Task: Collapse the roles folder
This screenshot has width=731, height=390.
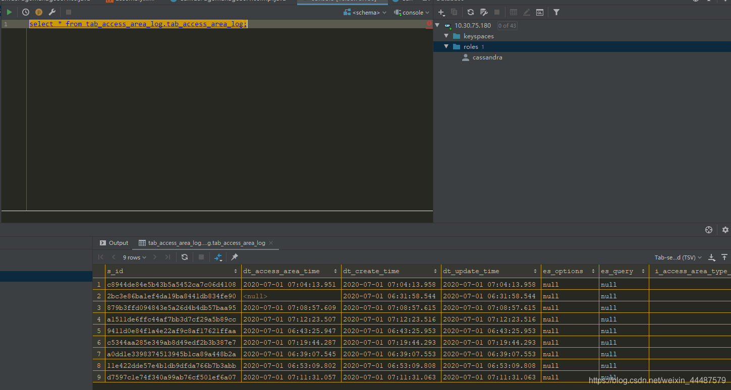Action: pos(446,47)
